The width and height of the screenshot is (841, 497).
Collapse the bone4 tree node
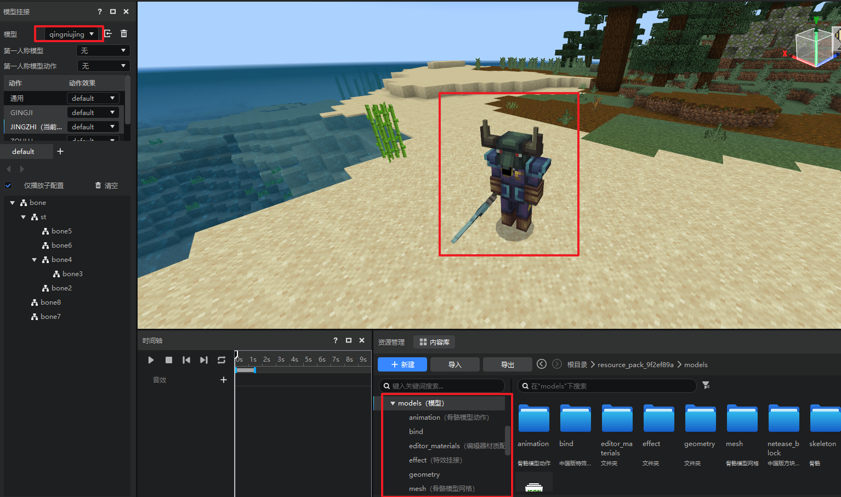point(34,260)
